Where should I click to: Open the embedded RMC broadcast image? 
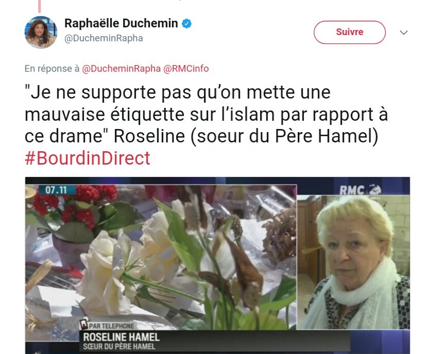217,265
